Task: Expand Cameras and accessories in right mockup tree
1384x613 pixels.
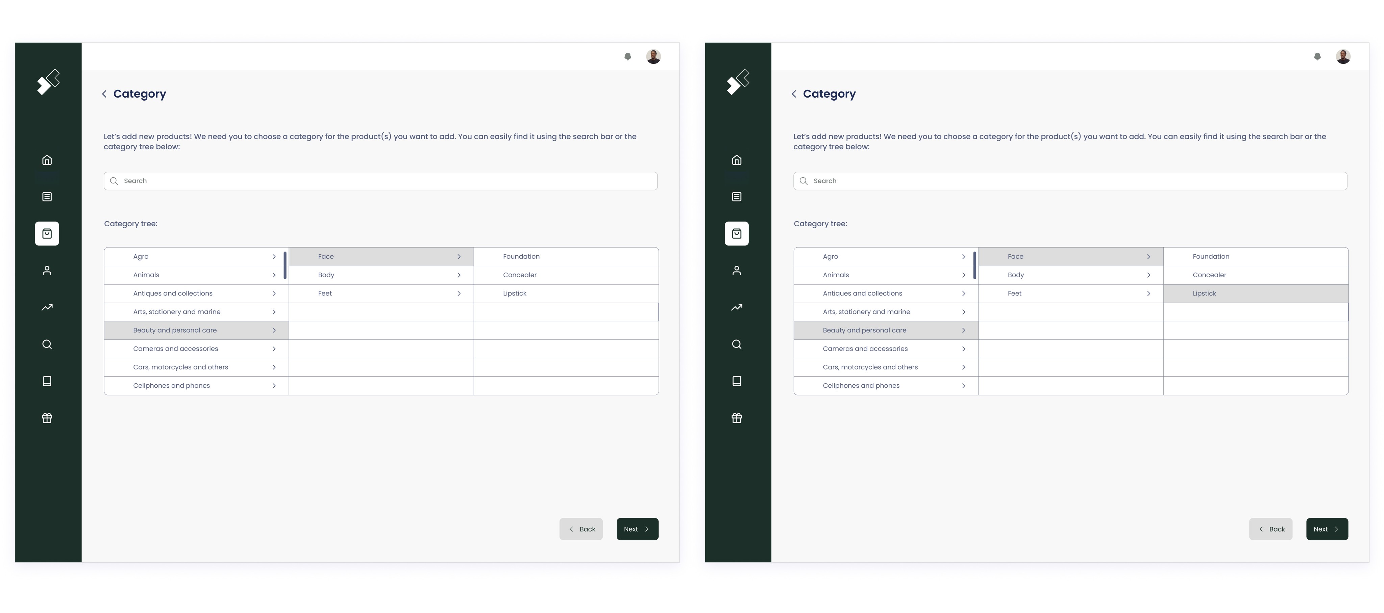Action: (x=886, y=349)
